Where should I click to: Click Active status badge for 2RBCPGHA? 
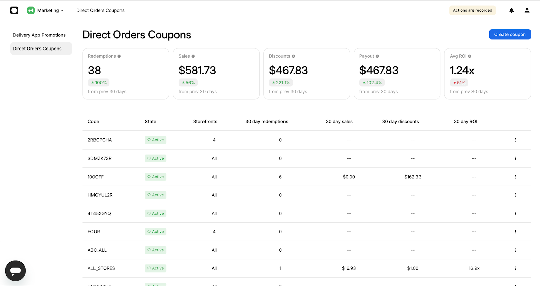(x=156, y=140)
